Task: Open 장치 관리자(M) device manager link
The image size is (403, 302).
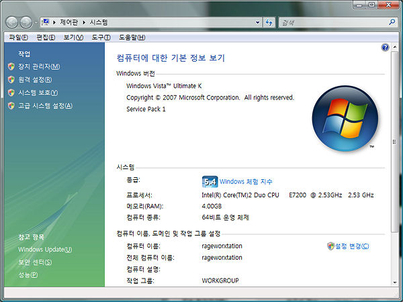Action: click(x=39, y=66)
